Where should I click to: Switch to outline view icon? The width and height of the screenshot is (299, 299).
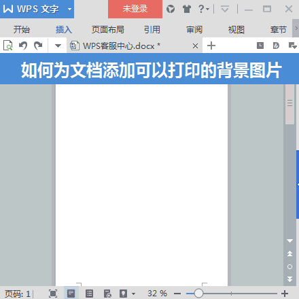pos(89,294)
